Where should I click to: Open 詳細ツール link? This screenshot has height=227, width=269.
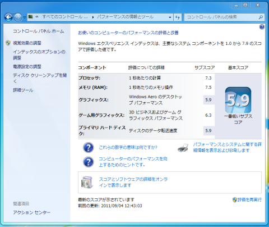point(23,90)
